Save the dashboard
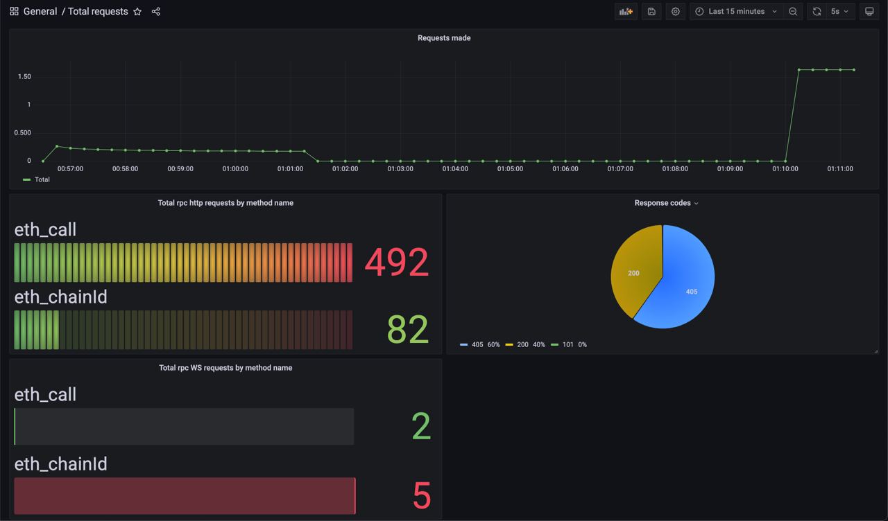The width and height of the screenshot is (888, 521). tap(651, 12)
